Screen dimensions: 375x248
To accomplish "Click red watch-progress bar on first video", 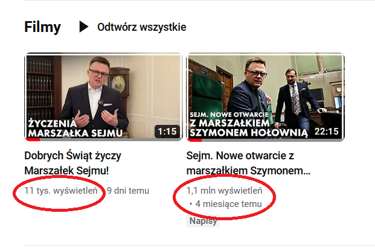I will coord(33,139).
